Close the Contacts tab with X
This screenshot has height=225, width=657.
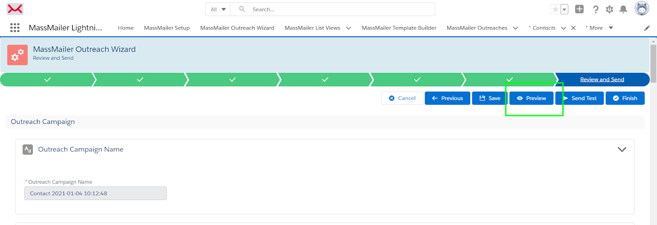pos(574,28)
